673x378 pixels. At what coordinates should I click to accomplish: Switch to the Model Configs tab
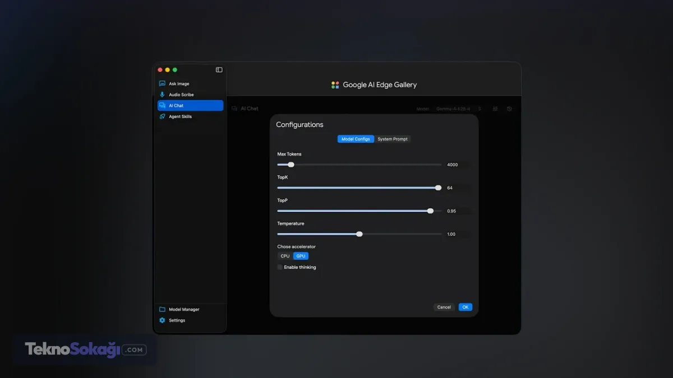click(x=356, y=139)
